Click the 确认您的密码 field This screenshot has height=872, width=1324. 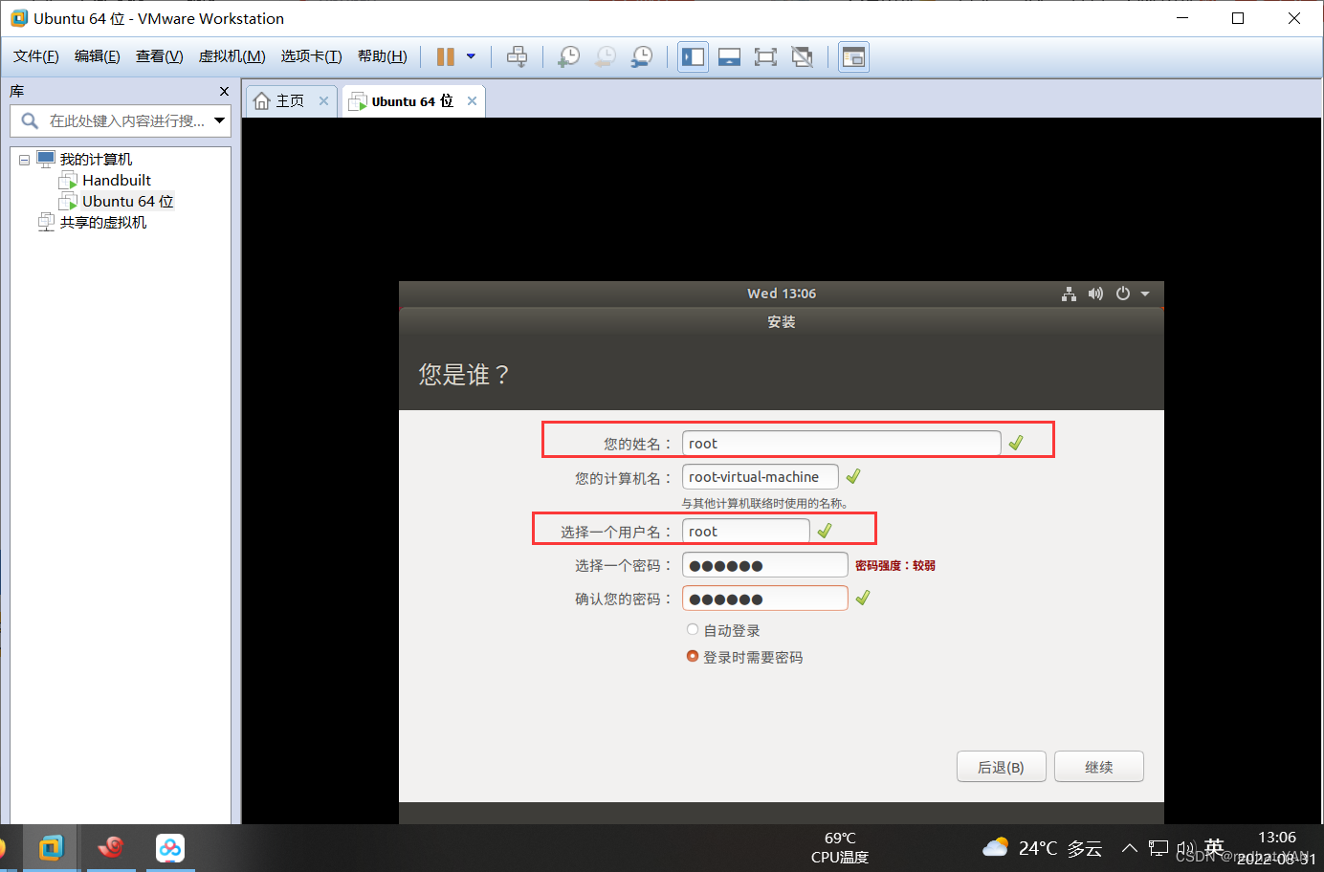pyautogui.click(x=764, y=599)
